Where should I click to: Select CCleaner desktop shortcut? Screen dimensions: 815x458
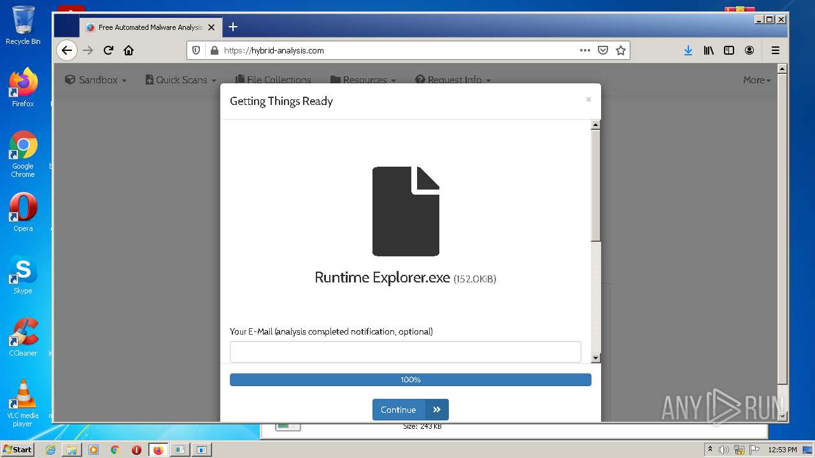coord(23,337)
